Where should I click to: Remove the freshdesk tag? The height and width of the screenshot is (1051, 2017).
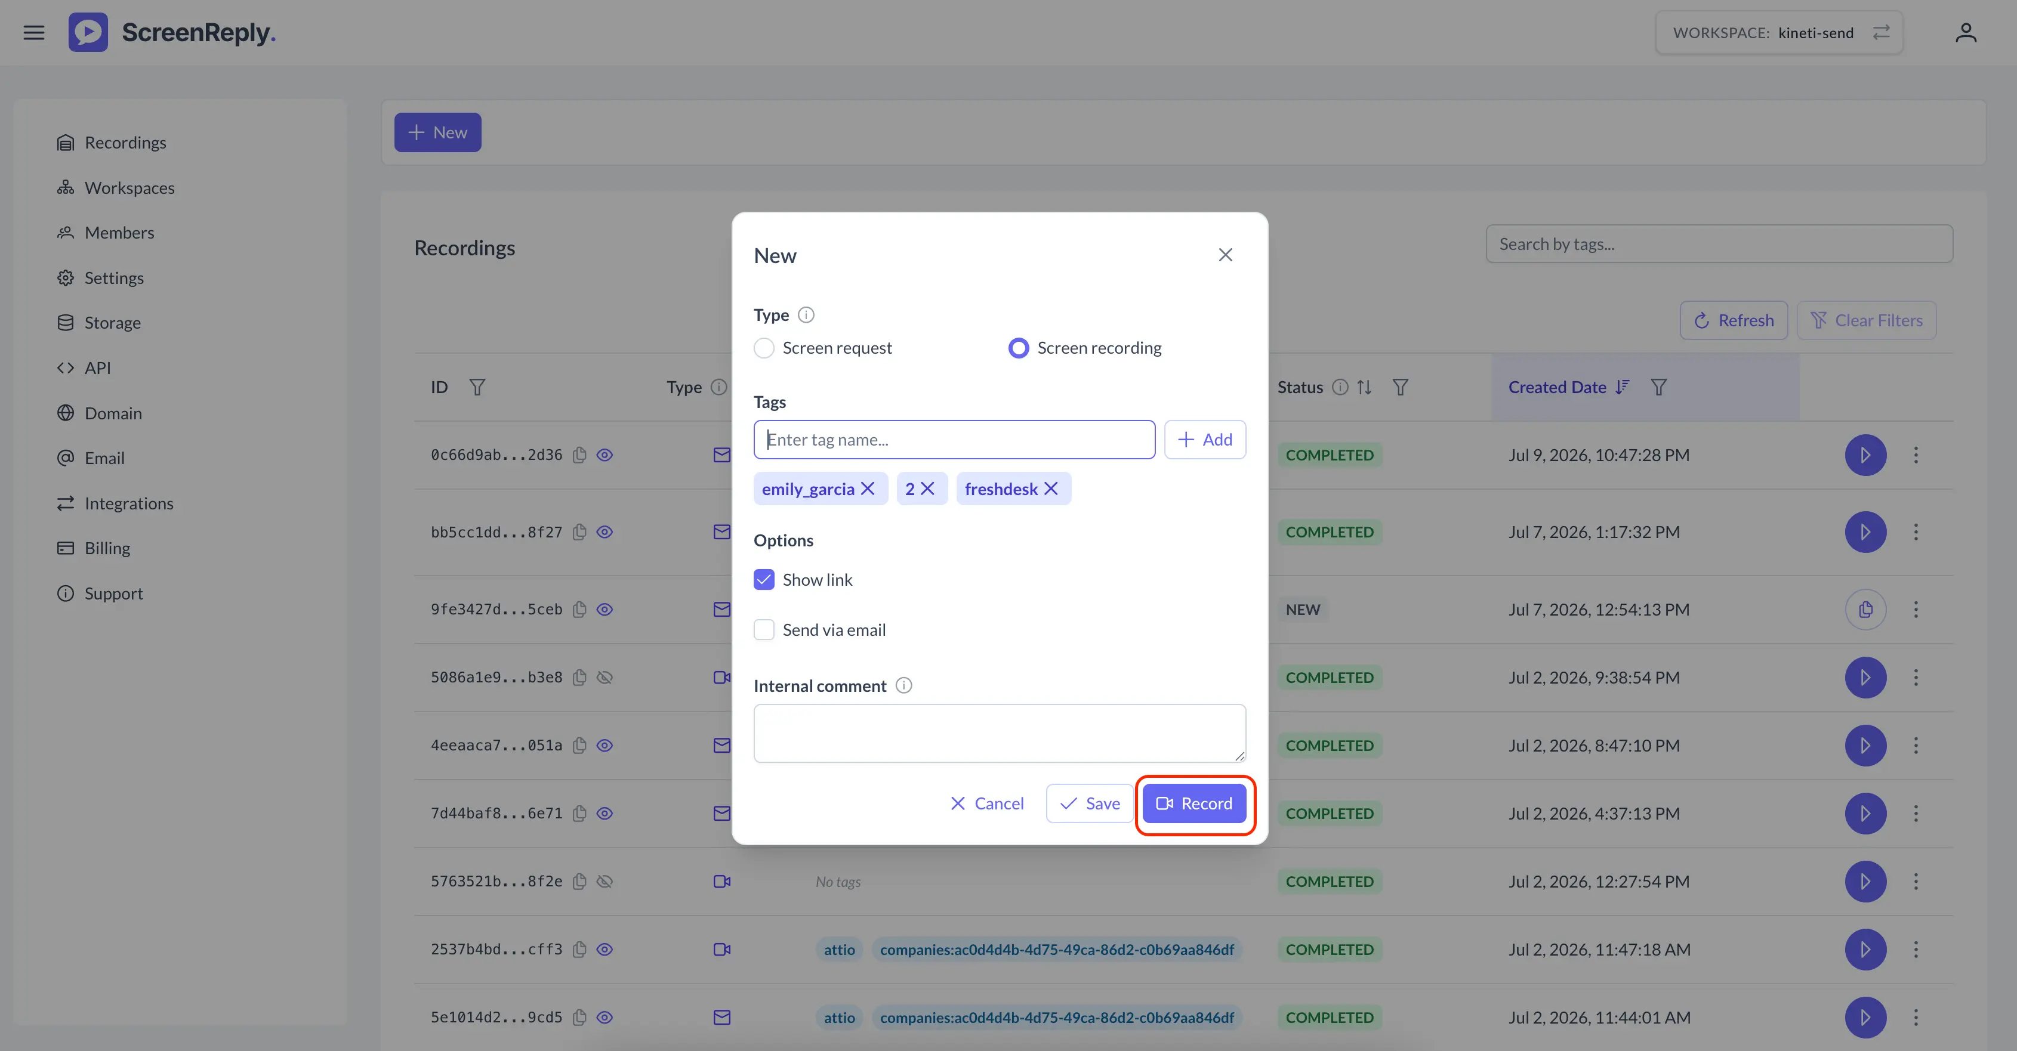tap(1051, 489)
